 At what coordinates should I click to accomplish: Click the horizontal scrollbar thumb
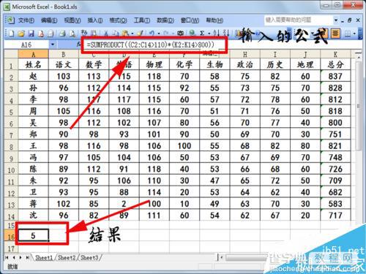pyautogui.click(x=247, y=257)
